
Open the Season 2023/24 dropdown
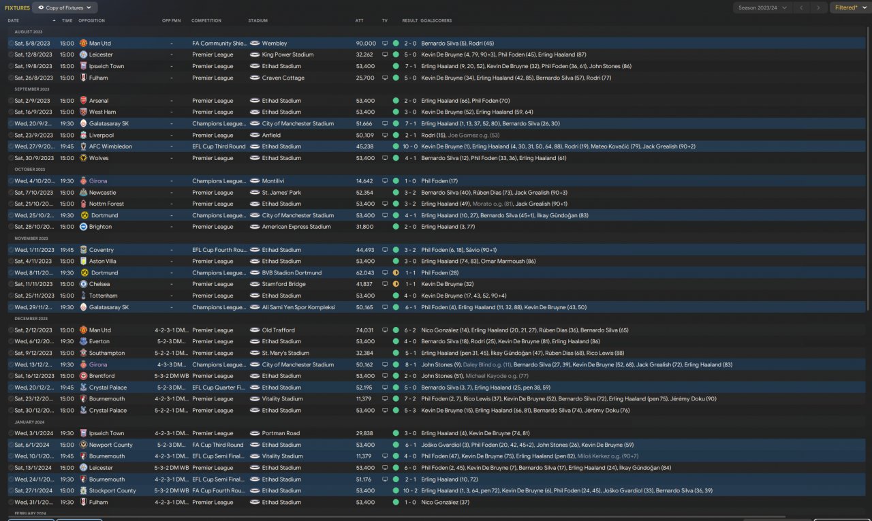[x=762, y=7]
